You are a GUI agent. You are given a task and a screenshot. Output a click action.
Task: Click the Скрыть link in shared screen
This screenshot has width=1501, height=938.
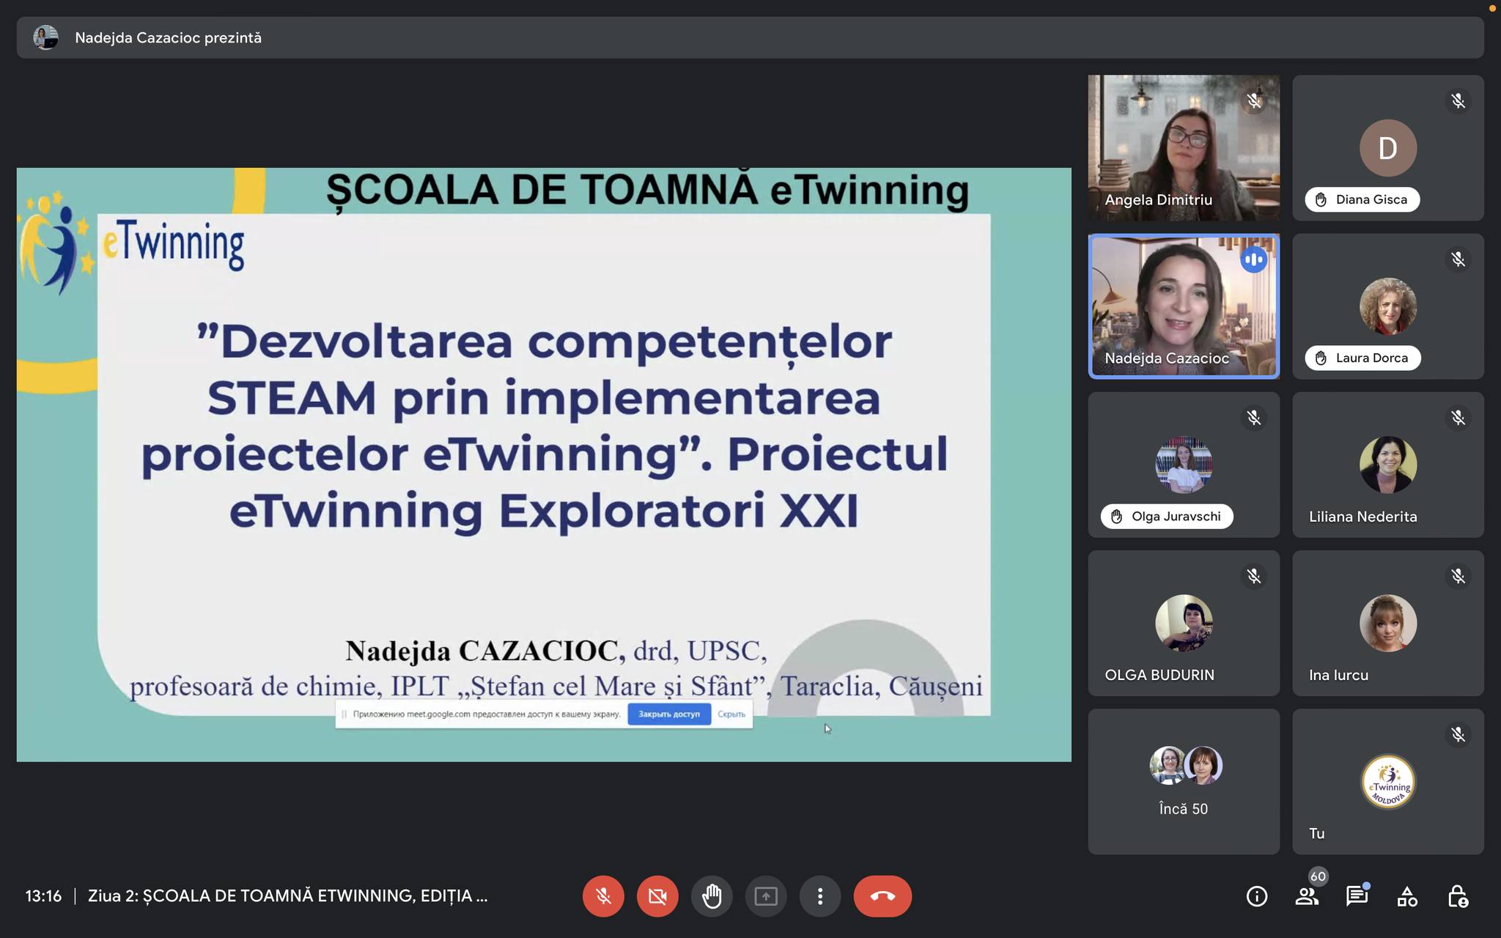(x=731, y=714)
